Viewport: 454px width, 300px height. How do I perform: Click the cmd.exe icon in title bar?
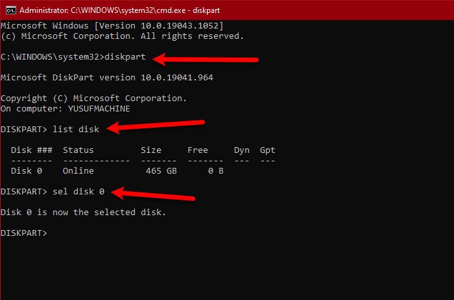pyautogui.click(x=8, y=10)
